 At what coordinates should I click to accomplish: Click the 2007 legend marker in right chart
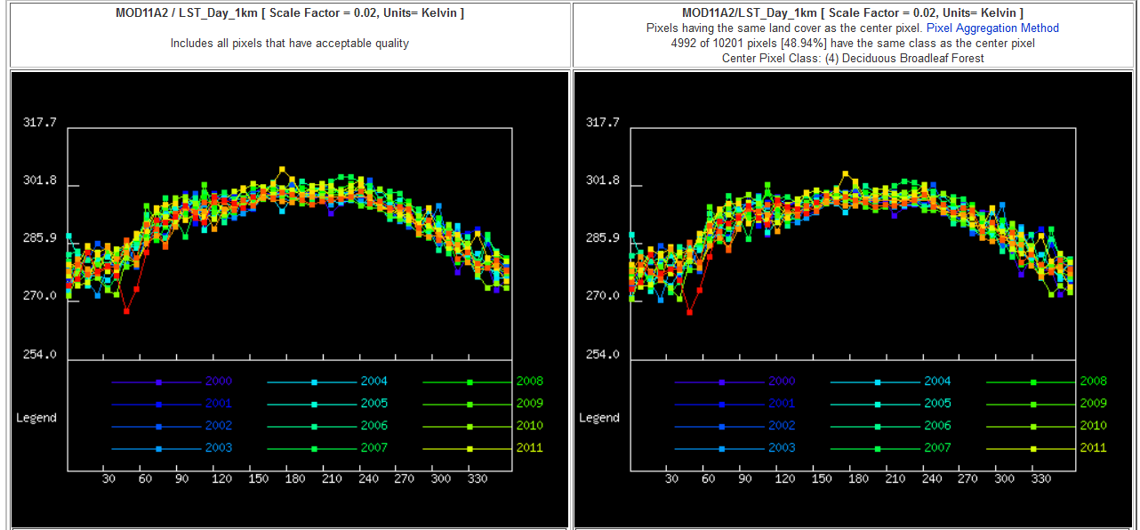click(878, 449)
